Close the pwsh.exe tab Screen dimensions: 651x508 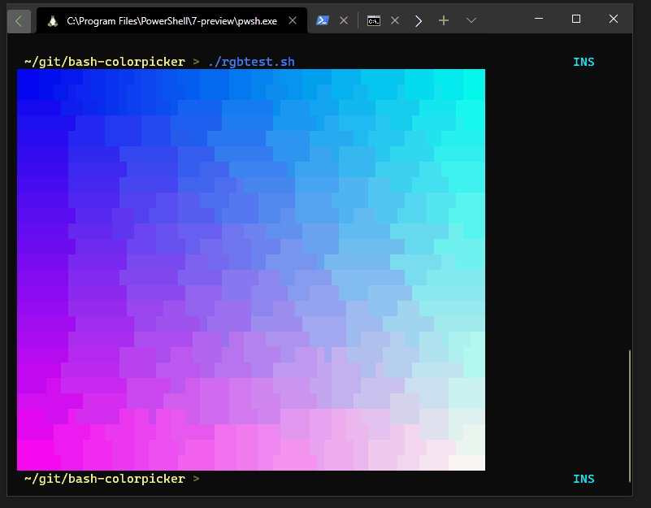coord(293,20)
